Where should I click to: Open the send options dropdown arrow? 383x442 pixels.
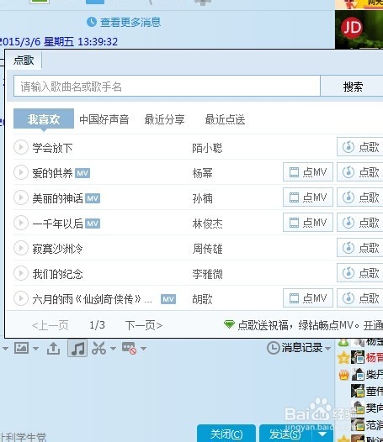(322, 434)
